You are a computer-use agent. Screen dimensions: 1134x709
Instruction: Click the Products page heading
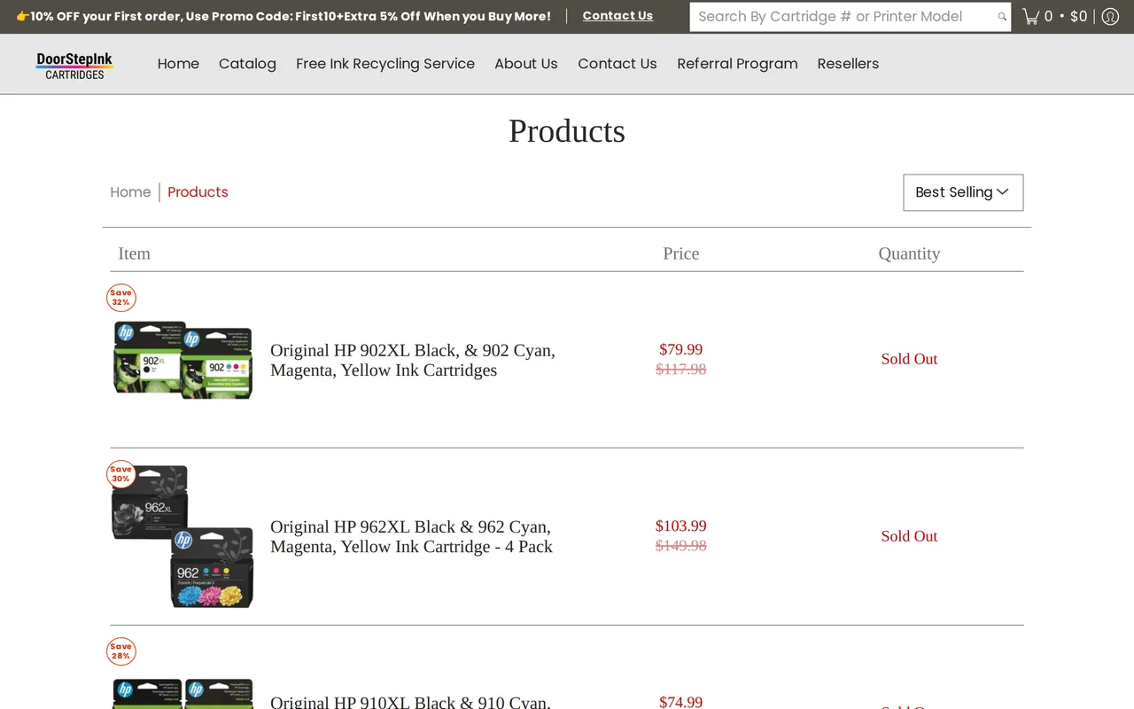click(567, 131)
